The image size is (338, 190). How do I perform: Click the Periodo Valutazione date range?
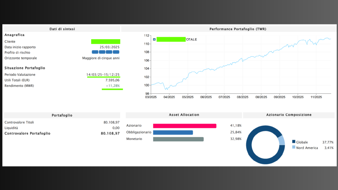click(x=103, y=75)
